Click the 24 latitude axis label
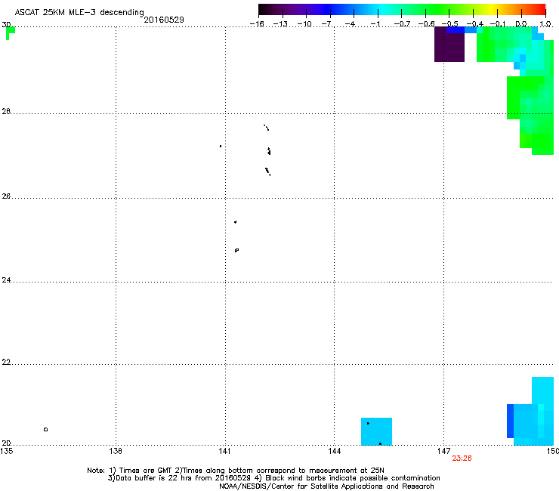 (6, 280)
